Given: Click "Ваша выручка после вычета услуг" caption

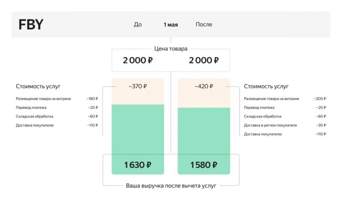Looking at the screenshot, I should pos(171,186).
